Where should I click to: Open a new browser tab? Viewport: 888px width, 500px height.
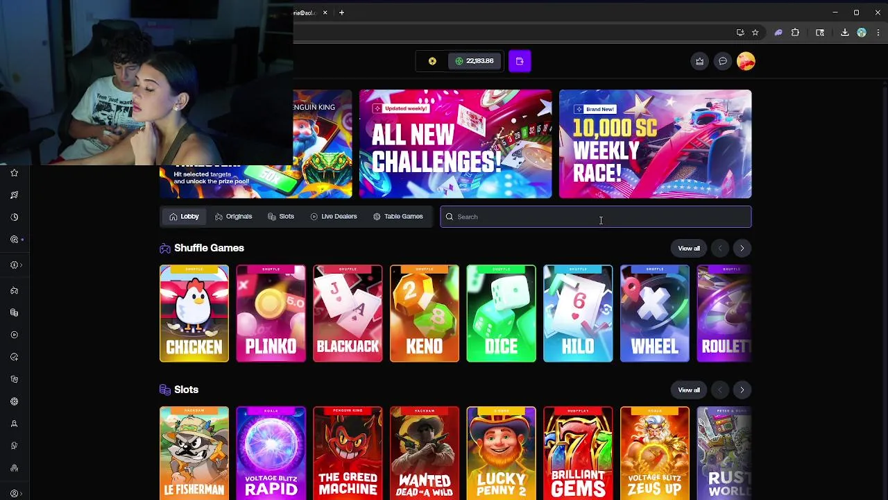click(341, 12)
